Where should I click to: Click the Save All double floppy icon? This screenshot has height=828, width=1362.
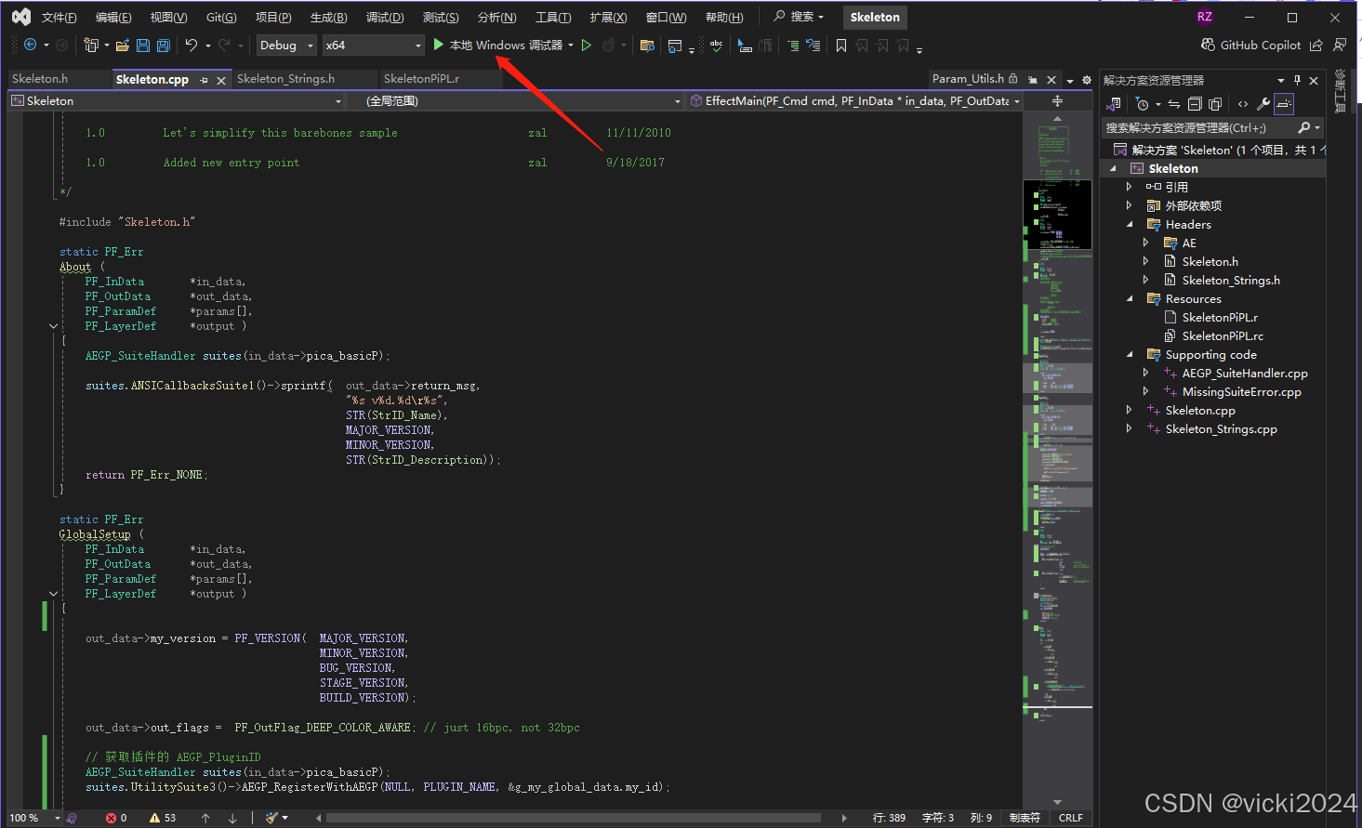pos(164,45)
